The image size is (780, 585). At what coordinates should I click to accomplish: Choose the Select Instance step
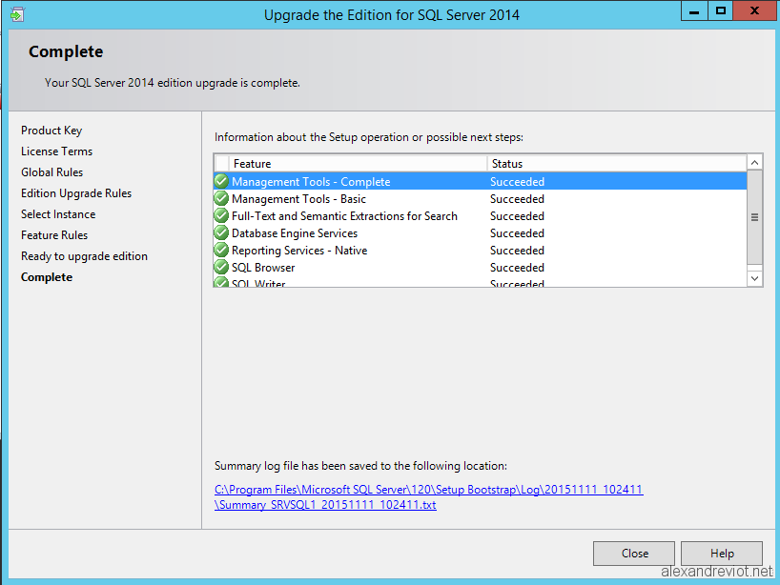pos(58,214)
